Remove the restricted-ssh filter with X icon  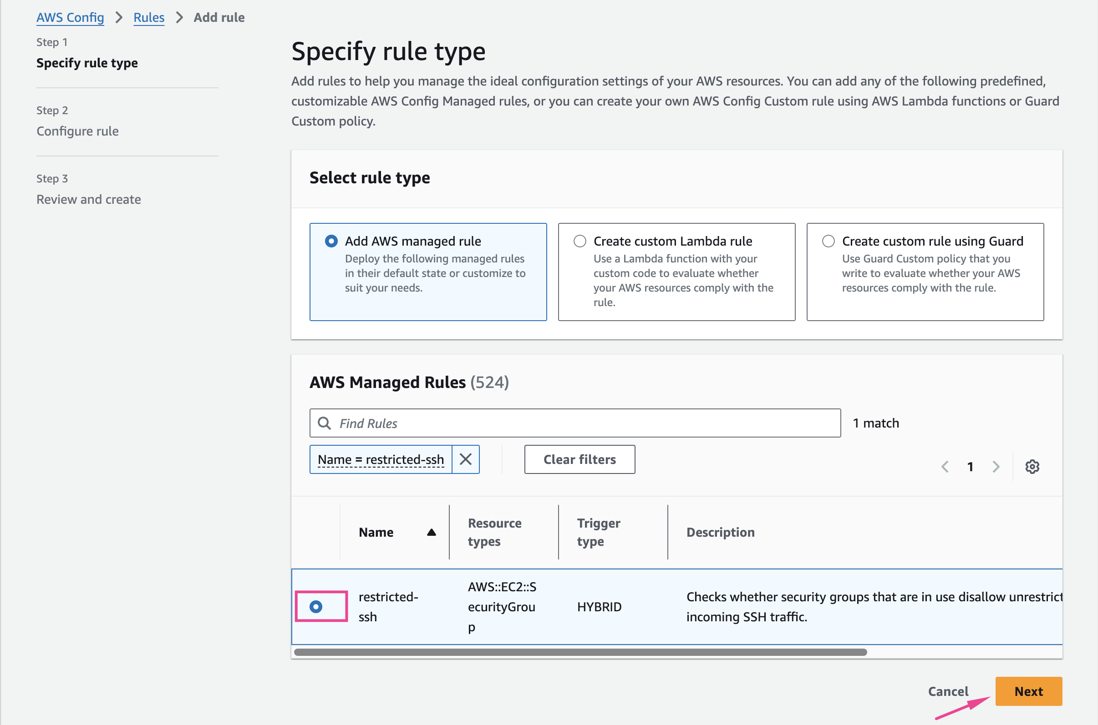[x=466, y=459]
